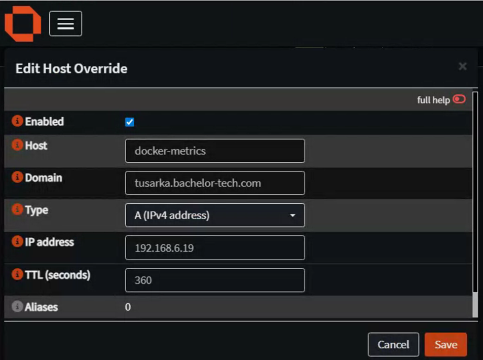This screenshot has width=483, height=360.
Task: Click the dialog's vertical scrollbar
Action: [475, 203]
